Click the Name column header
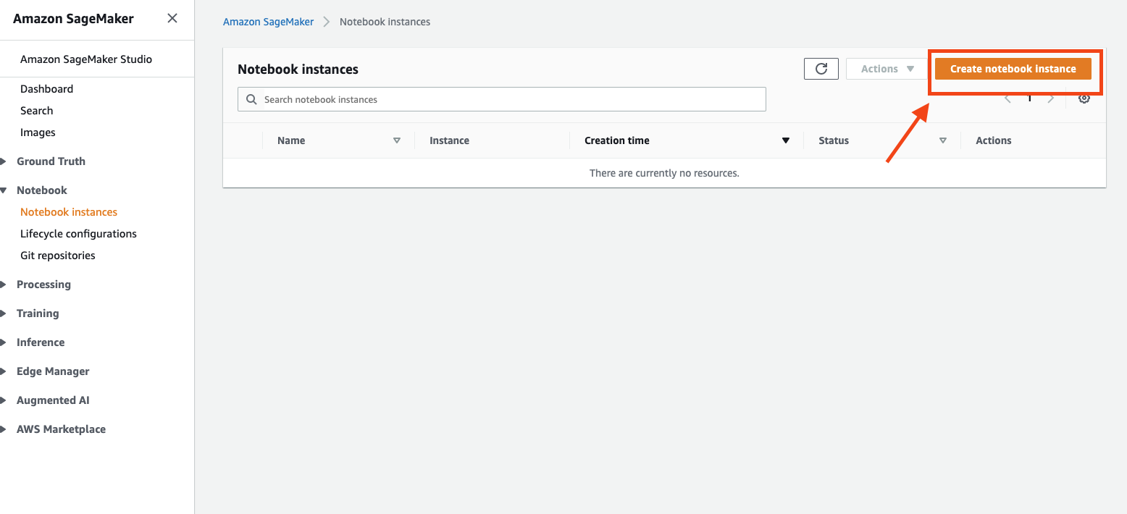 coord(291,140)
